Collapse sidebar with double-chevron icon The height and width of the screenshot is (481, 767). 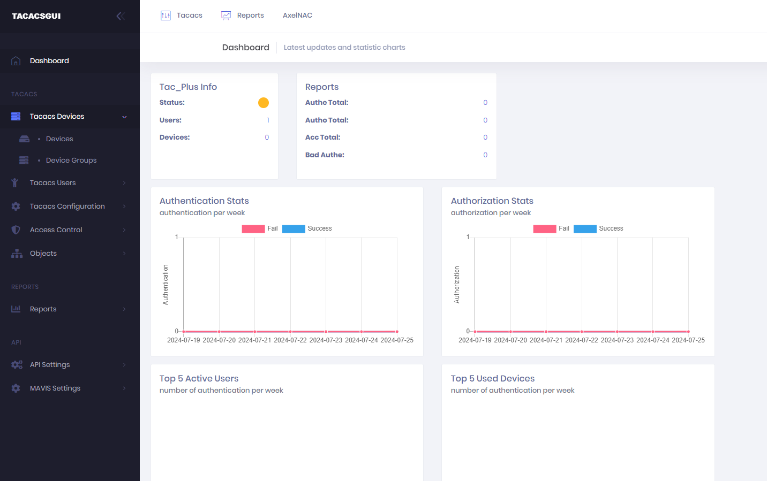121,16
